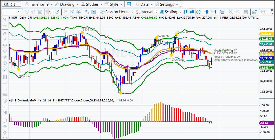Open the Drawing menu
The image size is (275, 140).
pos(65,4)
